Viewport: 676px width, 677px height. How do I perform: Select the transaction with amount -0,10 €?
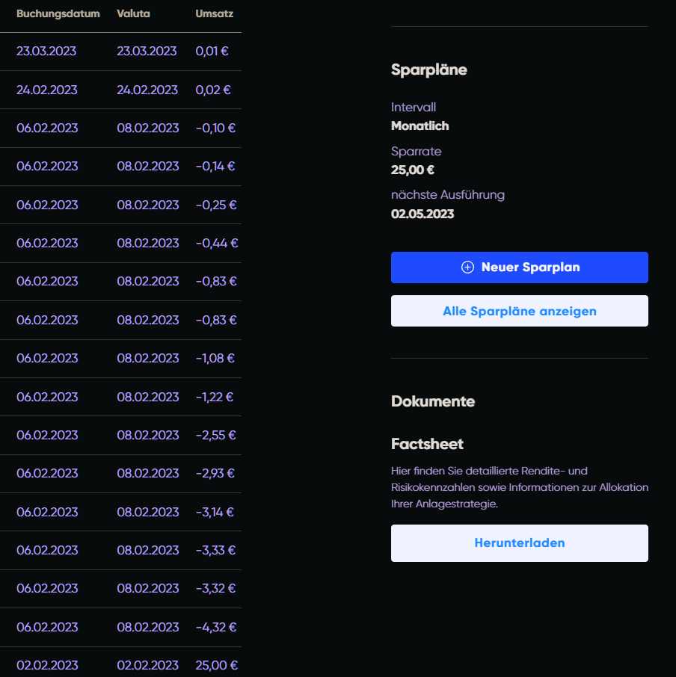(x=120, y=129)
